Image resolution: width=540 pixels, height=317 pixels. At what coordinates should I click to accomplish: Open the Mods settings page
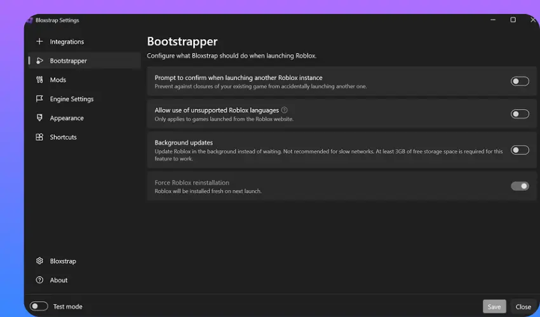pyautogui.click(x=58, y=80)
